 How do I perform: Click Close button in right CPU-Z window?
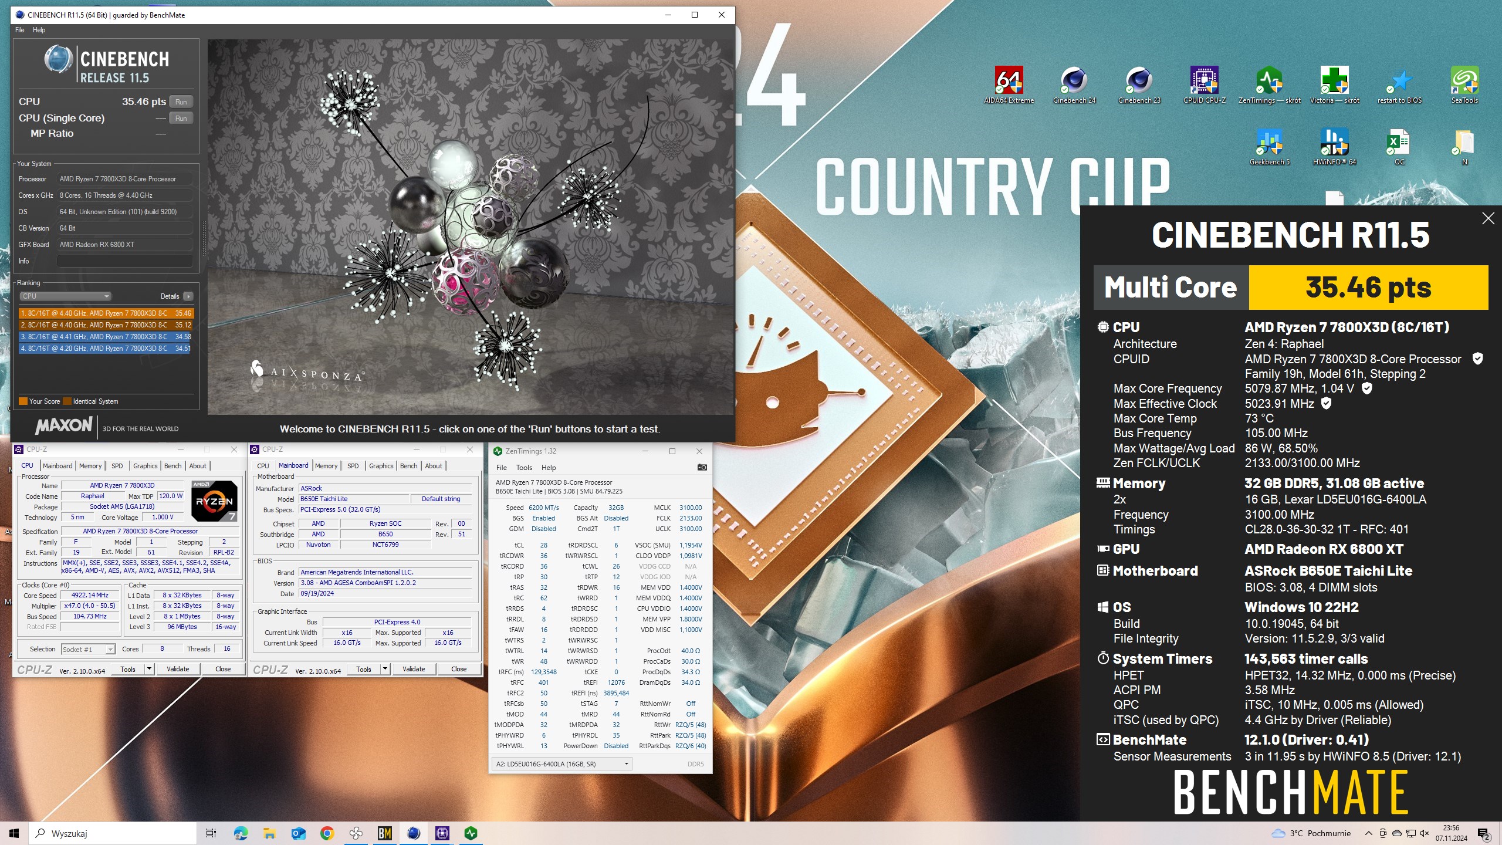pyautogui.click(x=459, y=669)
